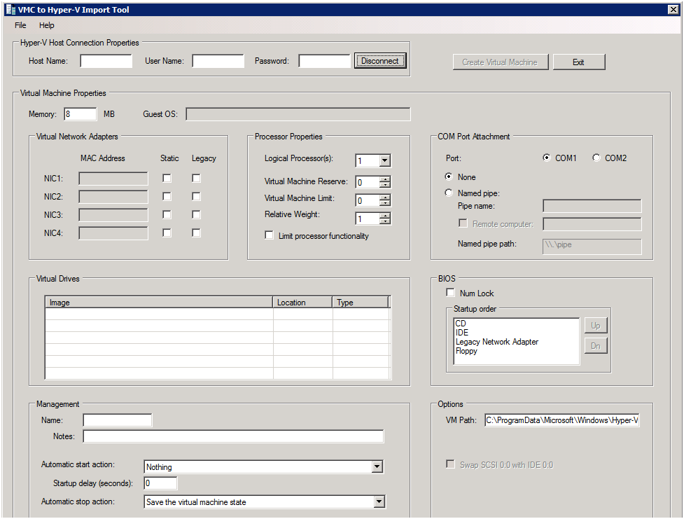Enable Static MAC for NIC2
The width and height of the screenshot is (684, 519).
pos(167,196)
